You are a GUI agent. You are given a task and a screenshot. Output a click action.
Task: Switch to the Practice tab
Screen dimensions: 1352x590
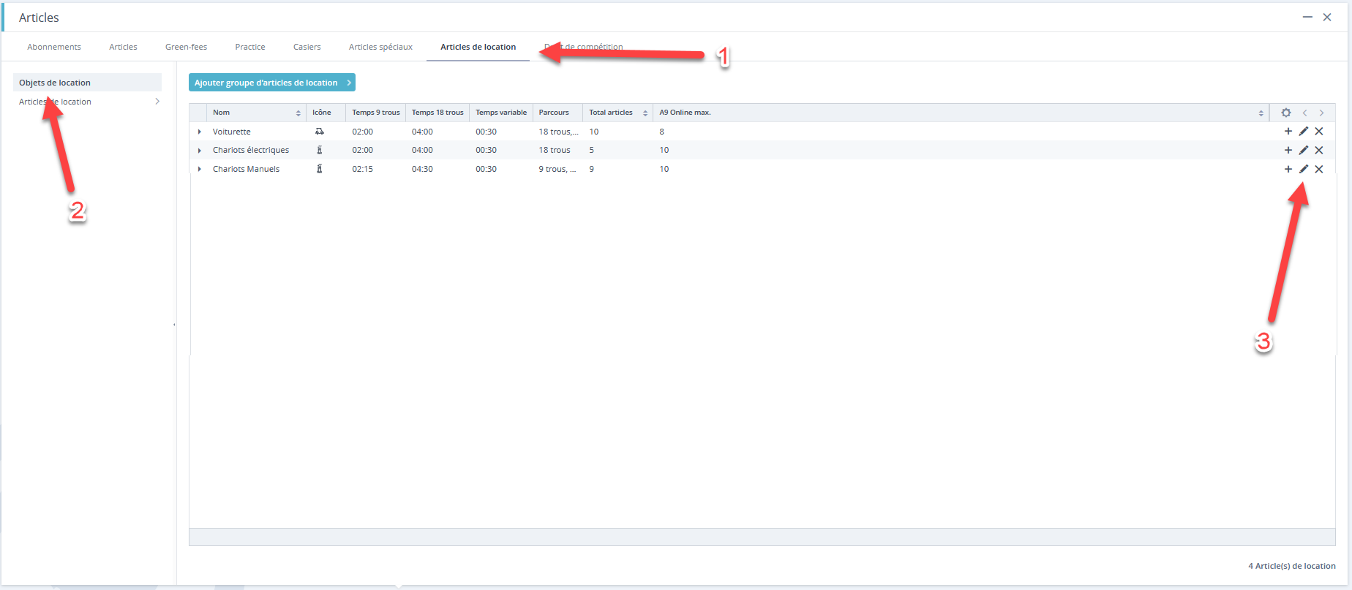[250, 47]
